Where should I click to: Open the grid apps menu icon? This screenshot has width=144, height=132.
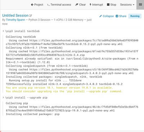(x=140, y=5)
